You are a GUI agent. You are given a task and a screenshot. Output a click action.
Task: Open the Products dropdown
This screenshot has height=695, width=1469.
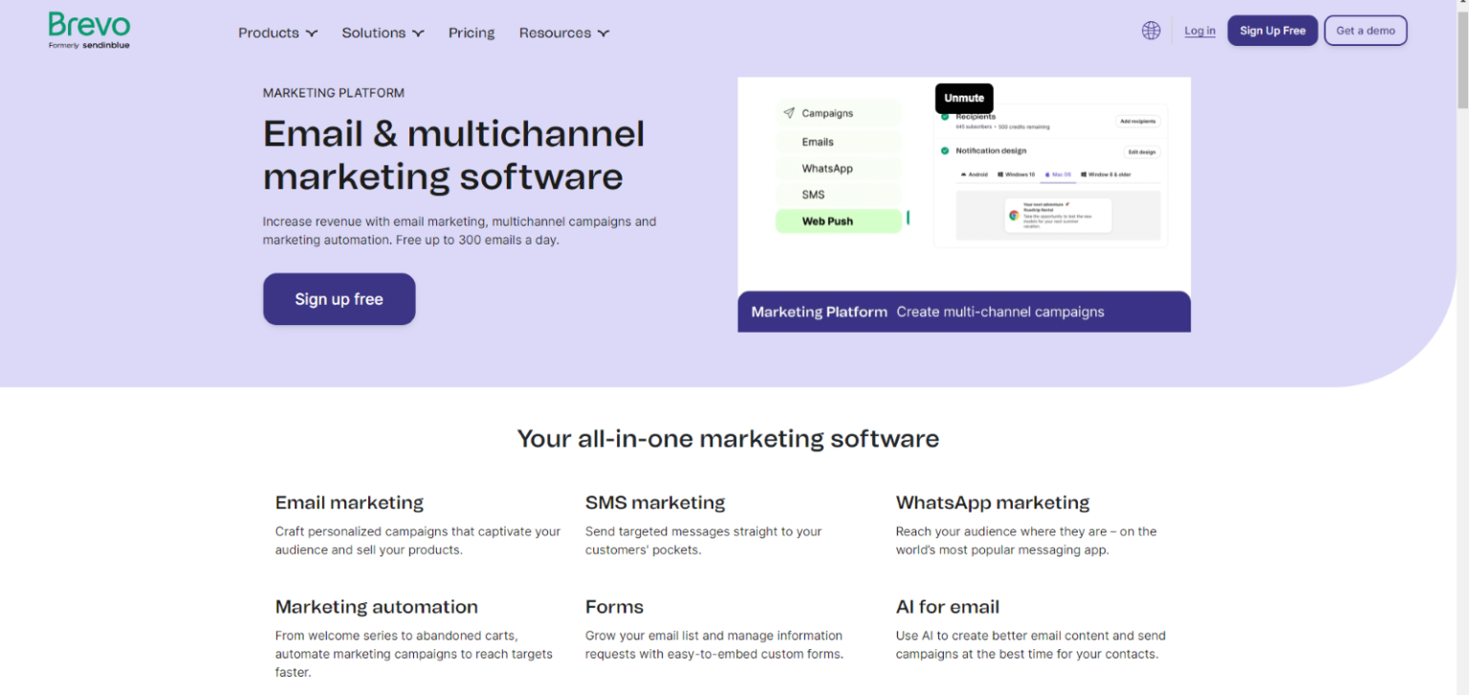[x=277, y=32]
